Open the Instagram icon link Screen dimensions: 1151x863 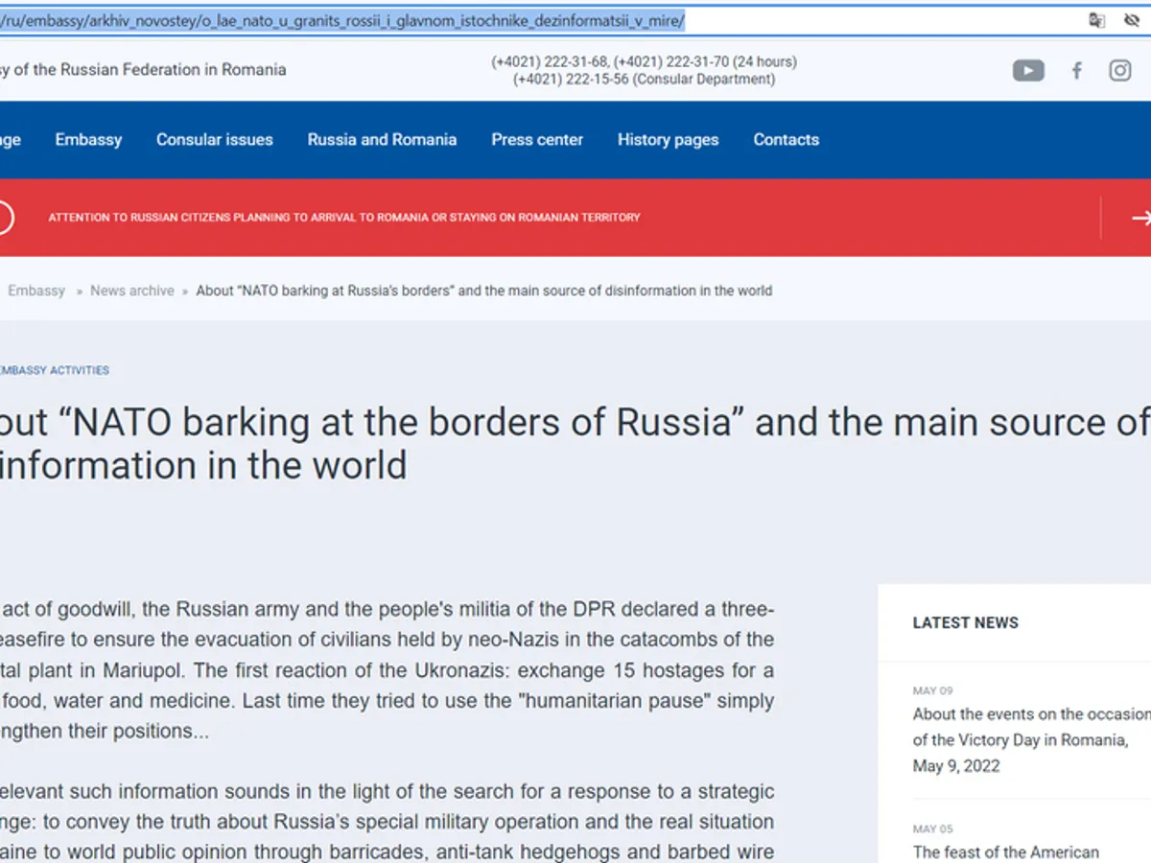pos(1119,70)
